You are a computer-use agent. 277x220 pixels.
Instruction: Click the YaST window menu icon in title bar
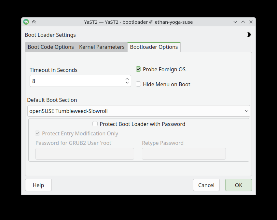click(26, 22)
